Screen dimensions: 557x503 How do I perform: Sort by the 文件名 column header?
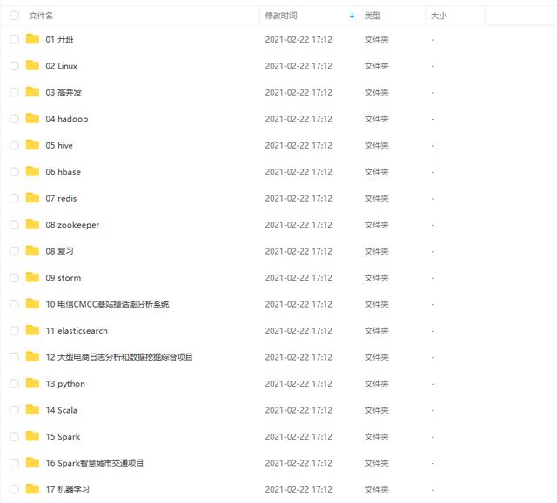tap(41, 16)
